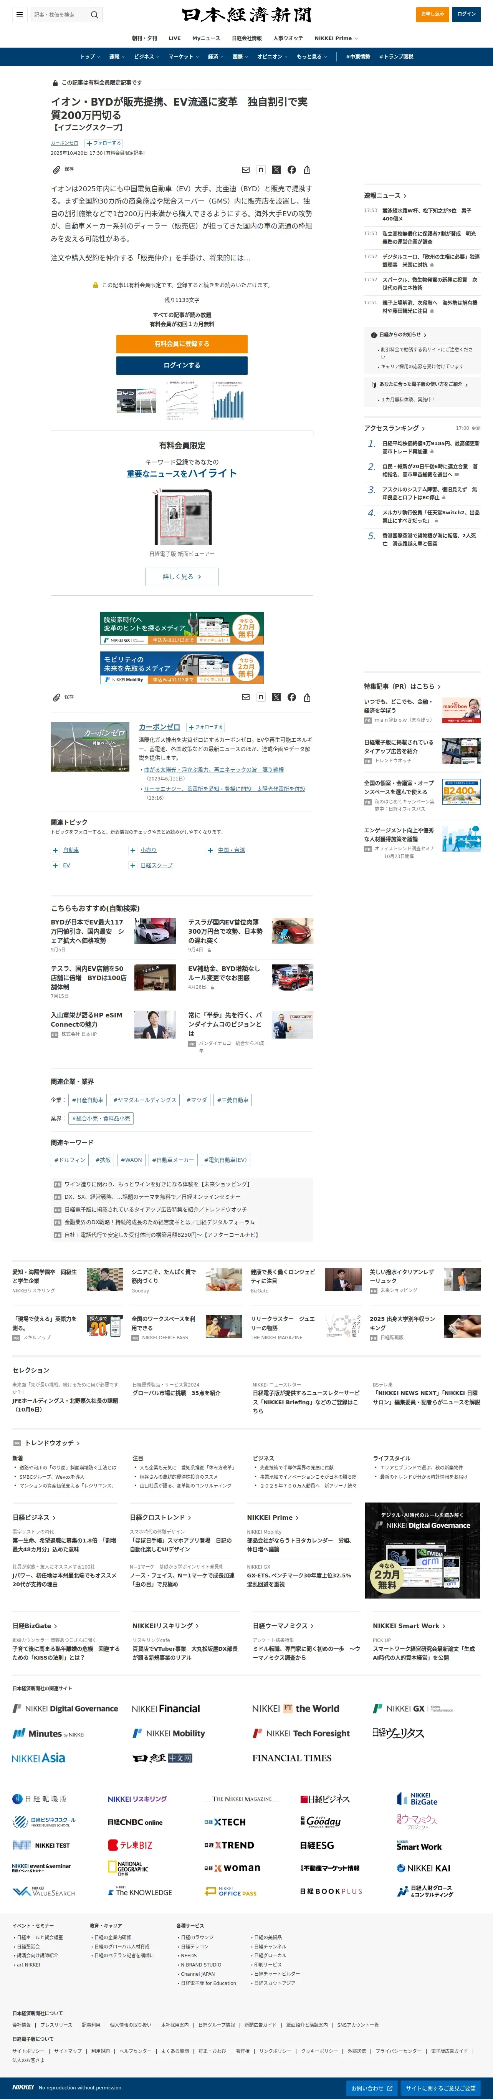Open お問い合わせ in the footer bar

coord(372,2087)
